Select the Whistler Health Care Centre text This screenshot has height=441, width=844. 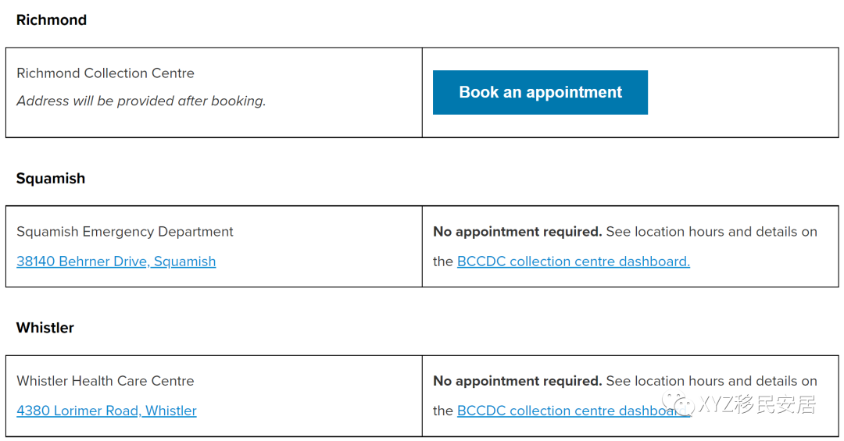105,381
